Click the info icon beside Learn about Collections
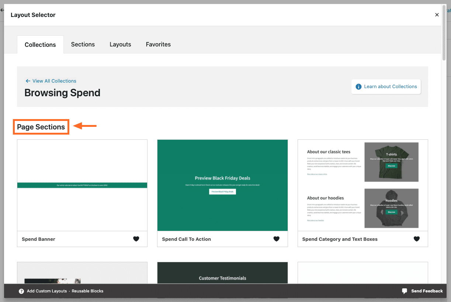Viewport: 451px width, 302px height. click(358, 86)
